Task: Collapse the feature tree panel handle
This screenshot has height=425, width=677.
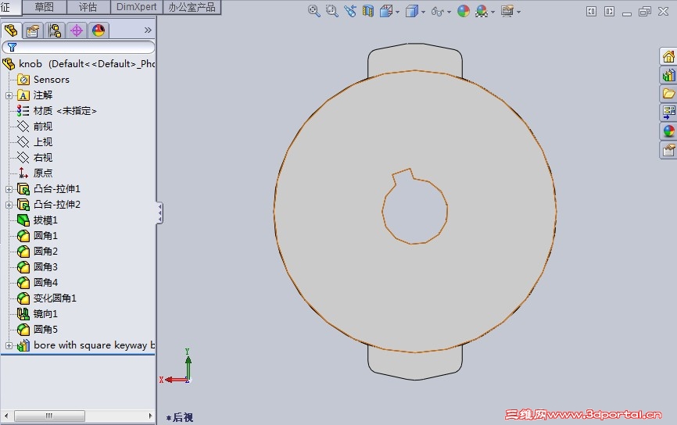Action: (x=159, y=212)
